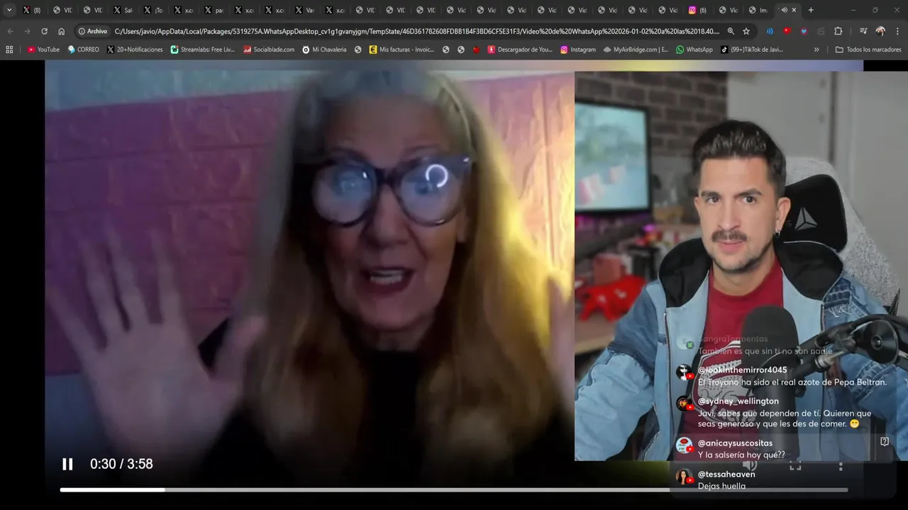Open the MyAirBridge.com bookmark

pyautogui.click(x=636, y=50)
